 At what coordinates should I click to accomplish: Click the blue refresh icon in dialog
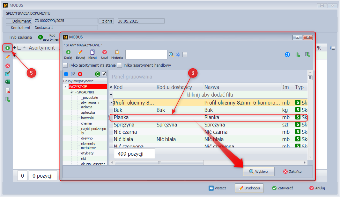point(287,55)
